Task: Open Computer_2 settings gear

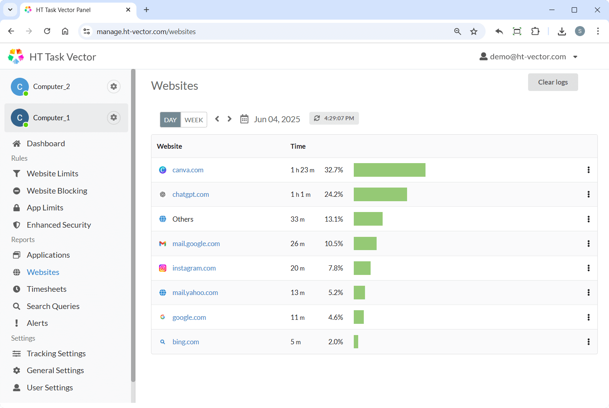Action: (114, 87)
